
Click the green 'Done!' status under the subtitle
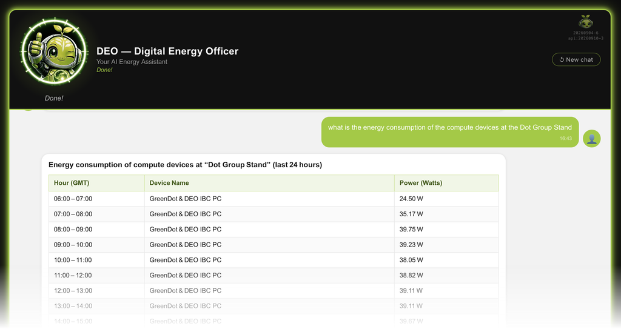(104, 70)
